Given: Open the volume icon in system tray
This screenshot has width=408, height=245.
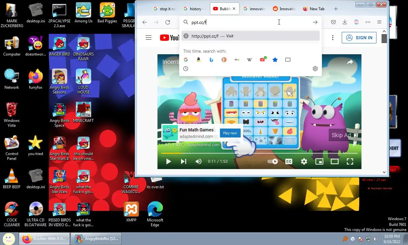Looking at the screenshot, I should click(376, 239).
